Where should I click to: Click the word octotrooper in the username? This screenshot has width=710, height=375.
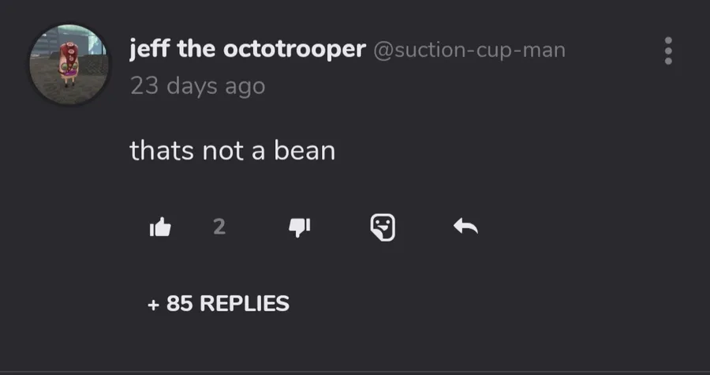(x=294, y=50)
